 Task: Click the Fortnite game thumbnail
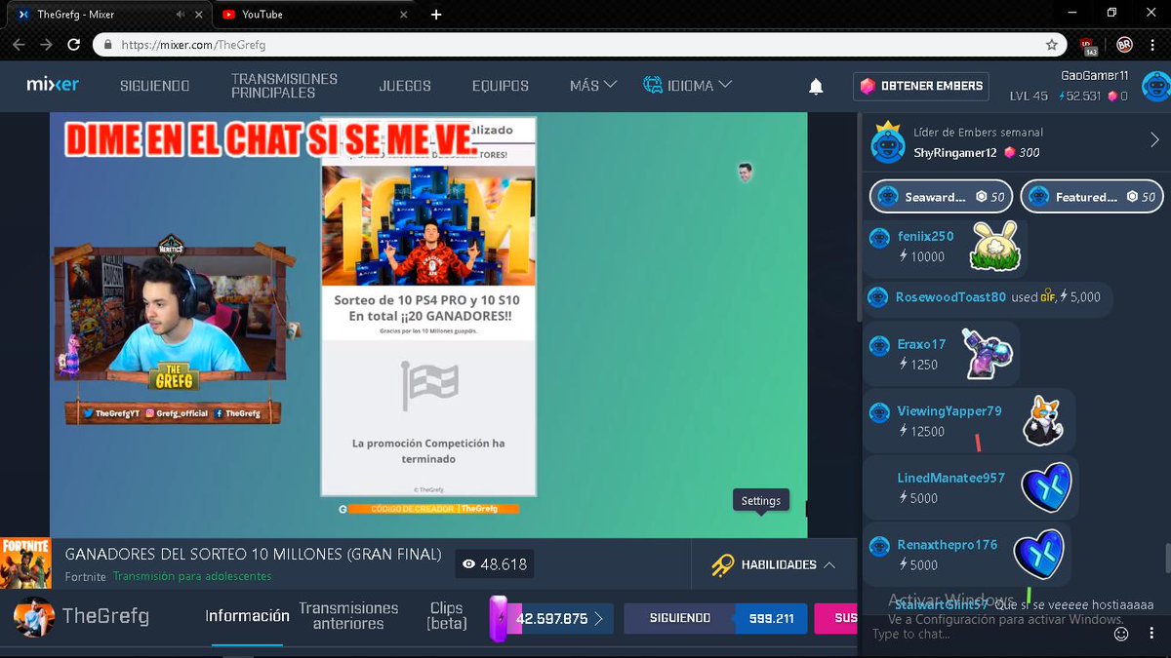pos(24,563)
